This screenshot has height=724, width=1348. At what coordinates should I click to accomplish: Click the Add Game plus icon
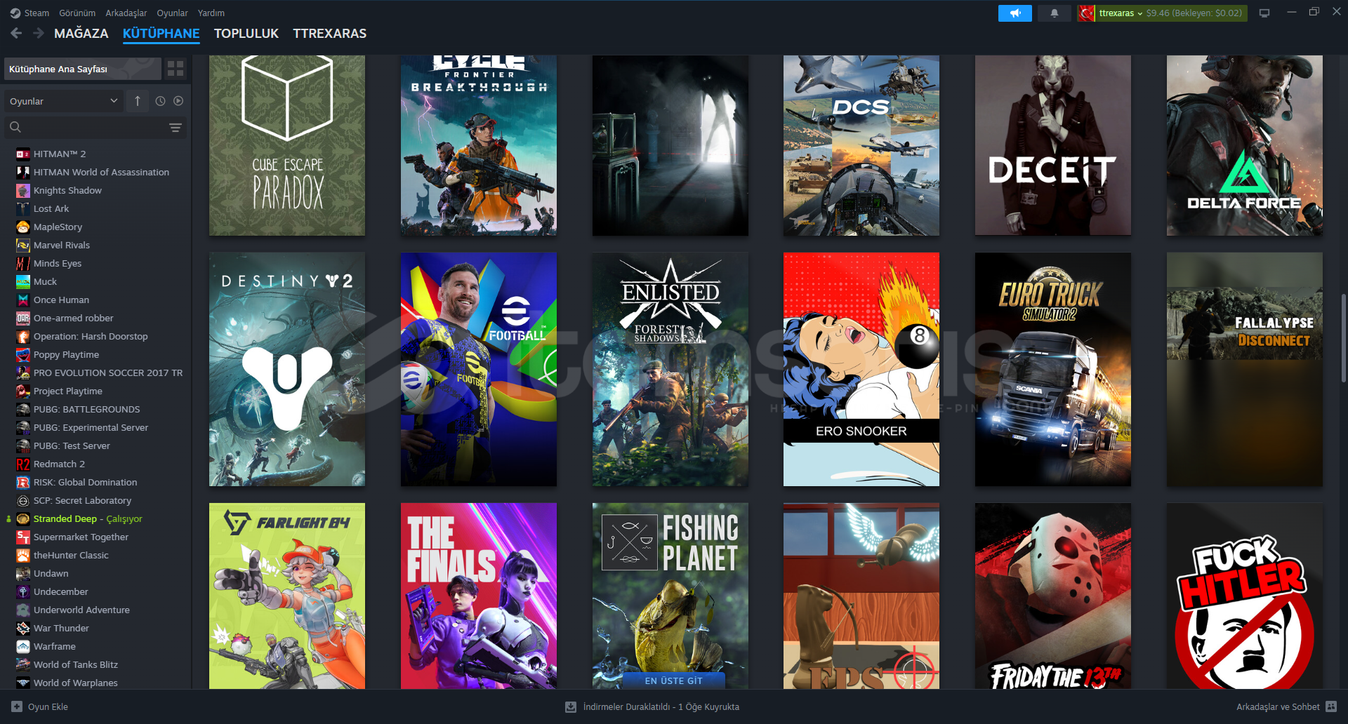pos(17,706)
